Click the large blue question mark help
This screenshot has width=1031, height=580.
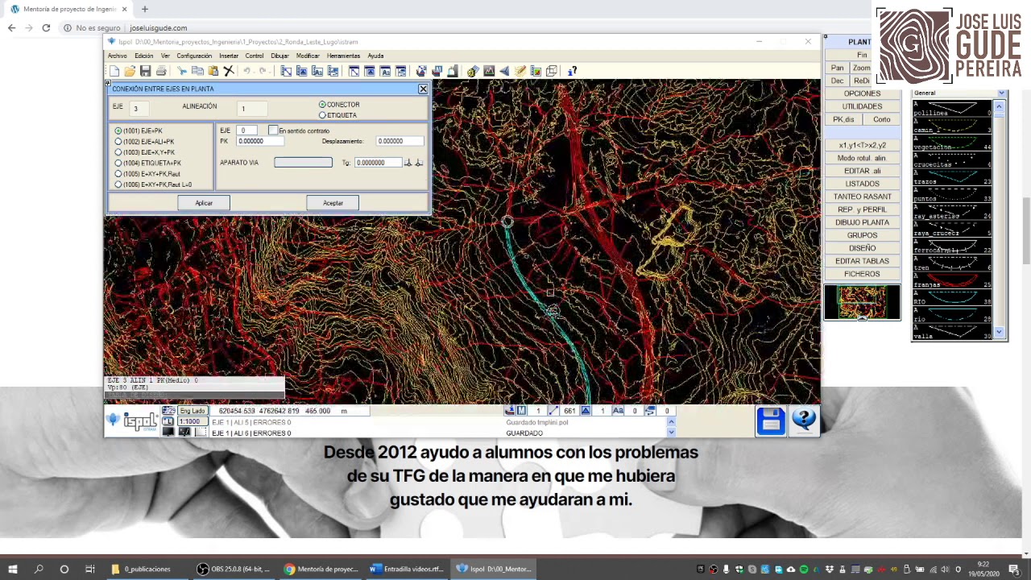click(x=804, y=420)
